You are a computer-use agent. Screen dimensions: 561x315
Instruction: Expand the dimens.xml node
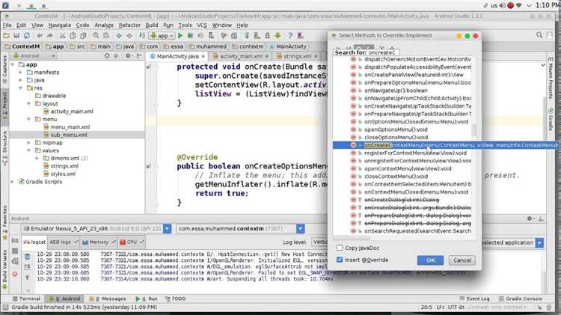[x=37, y=158]
